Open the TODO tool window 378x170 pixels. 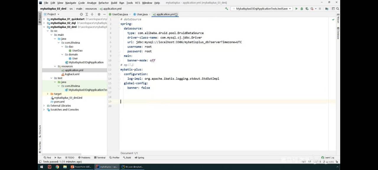tap(69, 158)
